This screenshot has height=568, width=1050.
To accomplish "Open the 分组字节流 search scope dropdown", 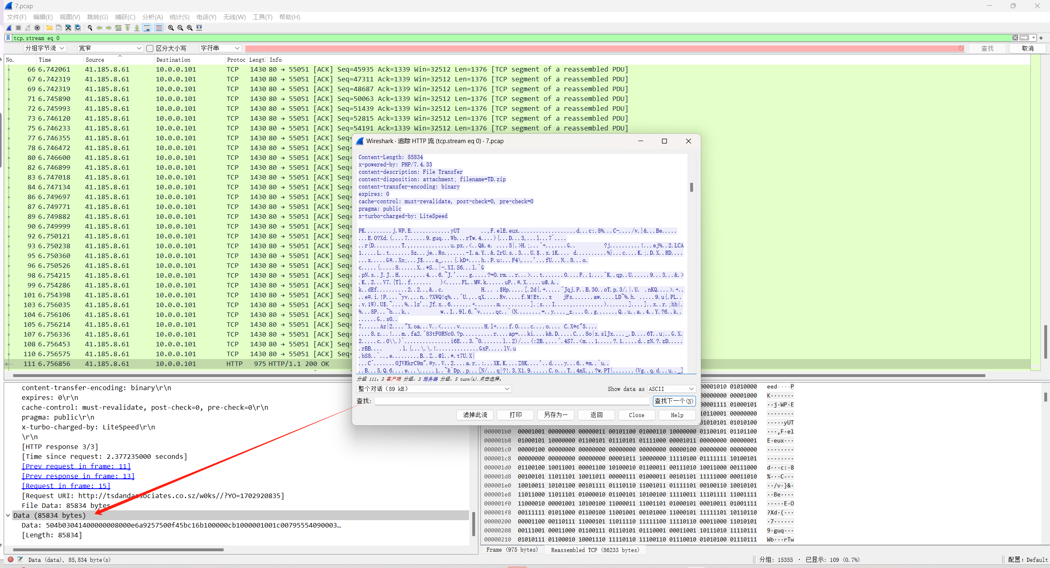I will [x=45, y=48].
